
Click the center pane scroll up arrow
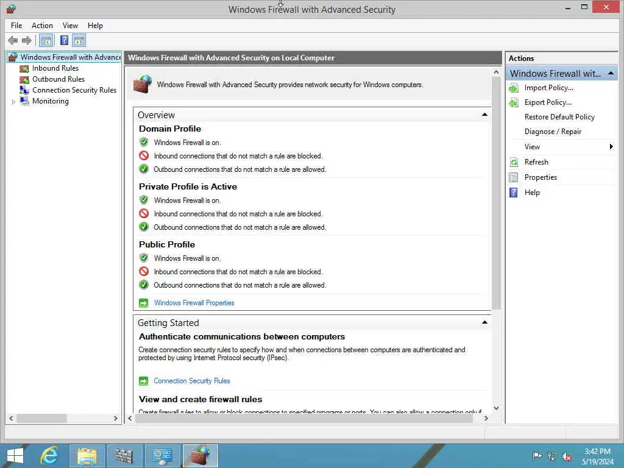click(496, 73)
